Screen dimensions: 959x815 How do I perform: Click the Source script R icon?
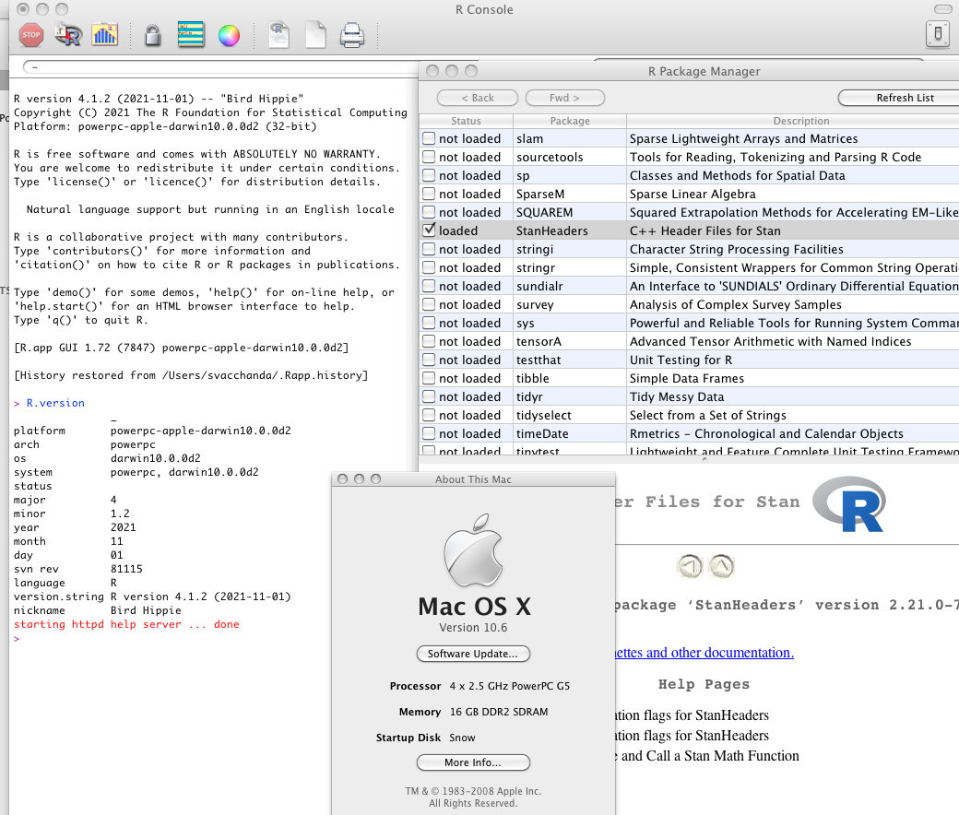coord(68,36)
